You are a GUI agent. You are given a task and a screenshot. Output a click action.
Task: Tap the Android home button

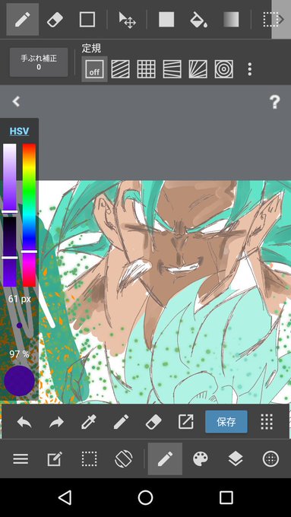(145, 497)
